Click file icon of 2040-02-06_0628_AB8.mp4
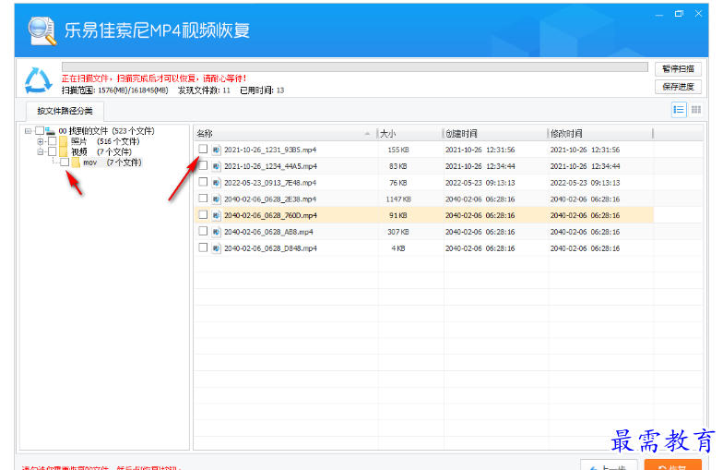The image size is (723, 470). click(x=216, y=232)
